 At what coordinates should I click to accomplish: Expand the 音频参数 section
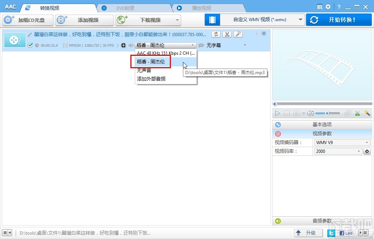click(321, 221)
